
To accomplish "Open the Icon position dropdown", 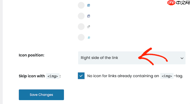I will point(132,58).
